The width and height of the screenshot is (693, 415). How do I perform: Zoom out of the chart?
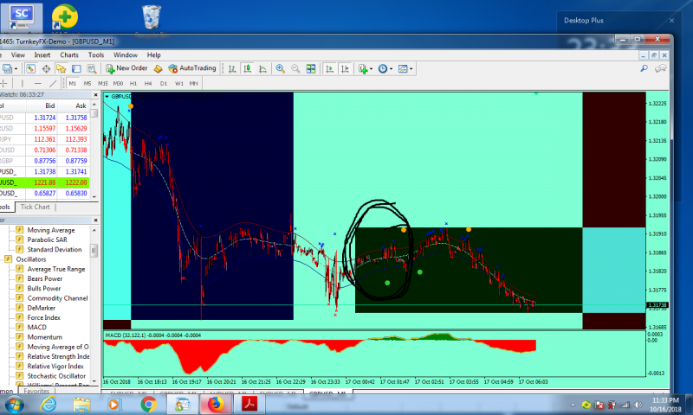click(295, 69)
